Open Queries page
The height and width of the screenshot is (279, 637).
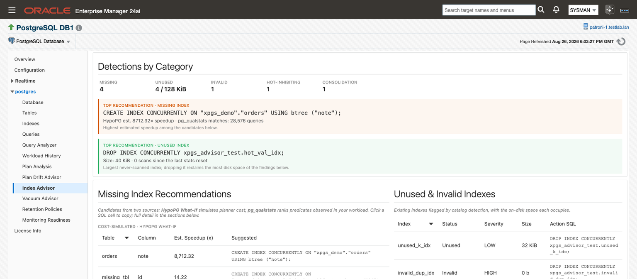[x=31, y=135]
